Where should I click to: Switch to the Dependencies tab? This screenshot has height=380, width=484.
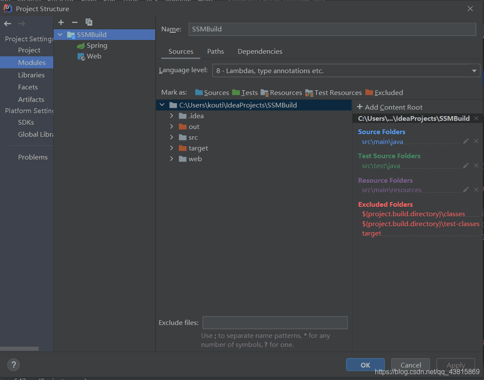coord(260,52)
